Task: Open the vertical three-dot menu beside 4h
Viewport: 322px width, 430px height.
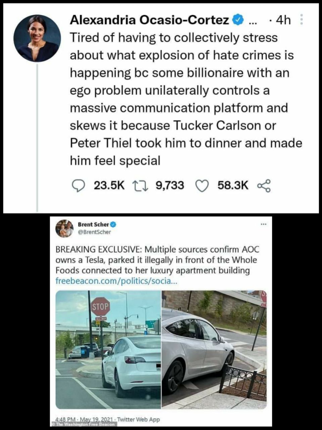Action: 301,20
